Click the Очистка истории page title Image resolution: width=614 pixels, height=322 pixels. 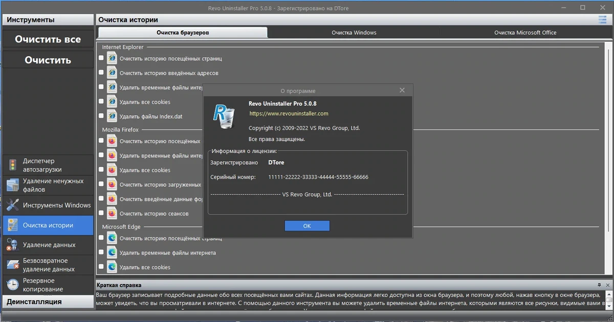pos(128,20)
